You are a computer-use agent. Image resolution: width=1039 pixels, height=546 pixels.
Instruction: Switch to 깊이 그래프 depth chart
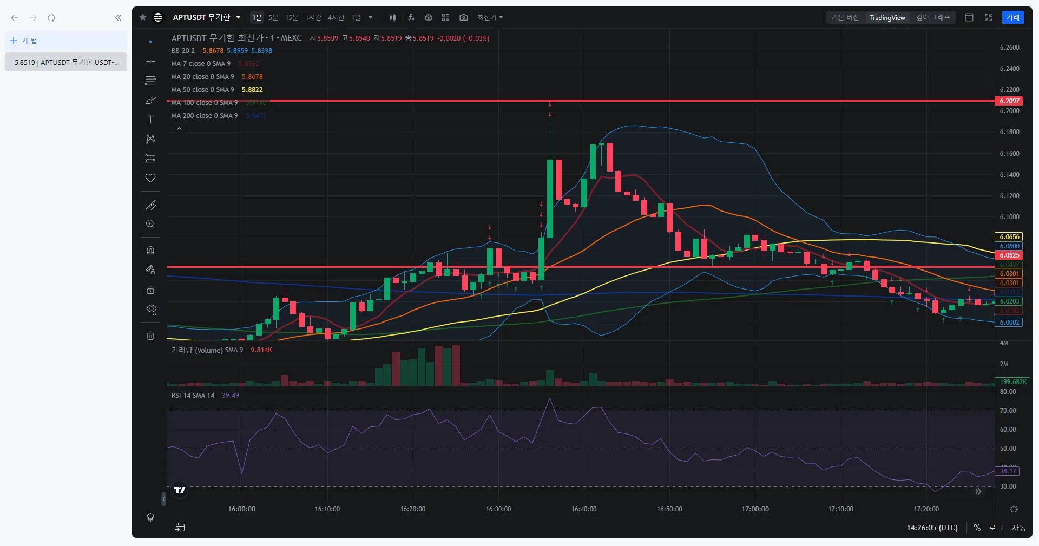933,17
